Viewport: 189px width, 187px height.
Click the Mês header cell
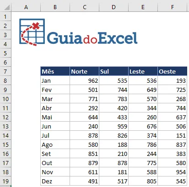coord(55,71)
